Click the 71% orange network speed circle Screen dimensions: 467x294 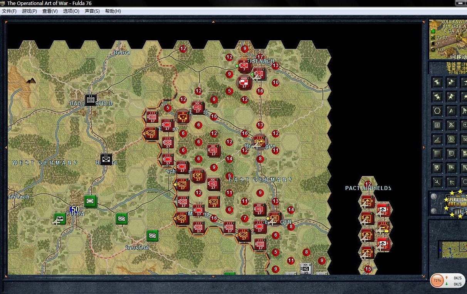click(x=437, y=281)
